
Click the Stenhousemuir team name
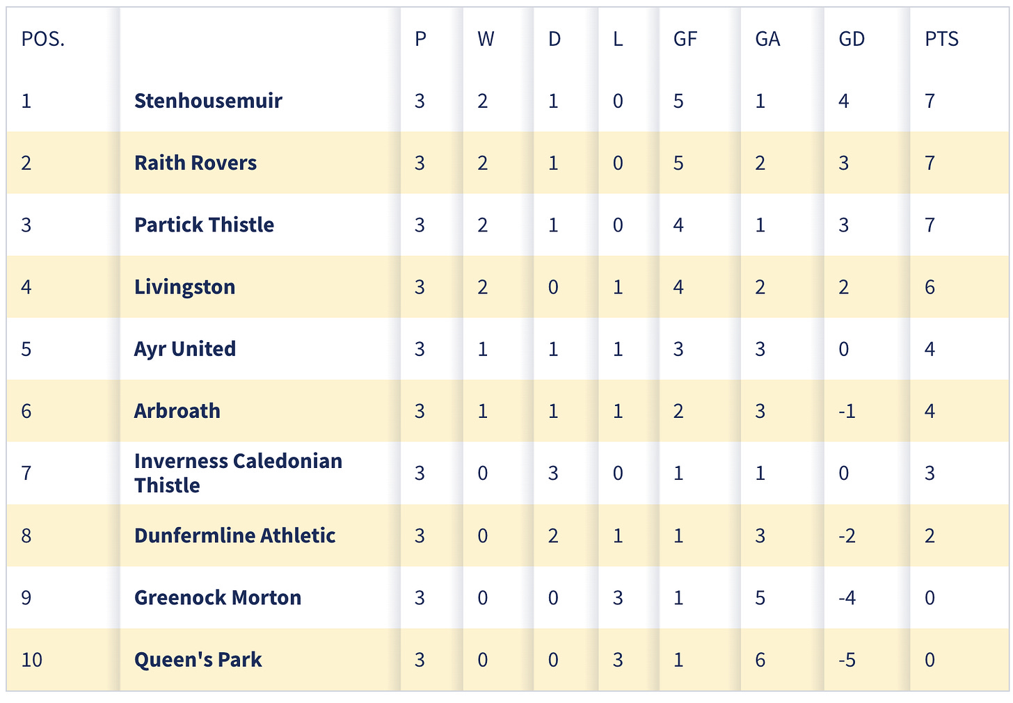208,101
